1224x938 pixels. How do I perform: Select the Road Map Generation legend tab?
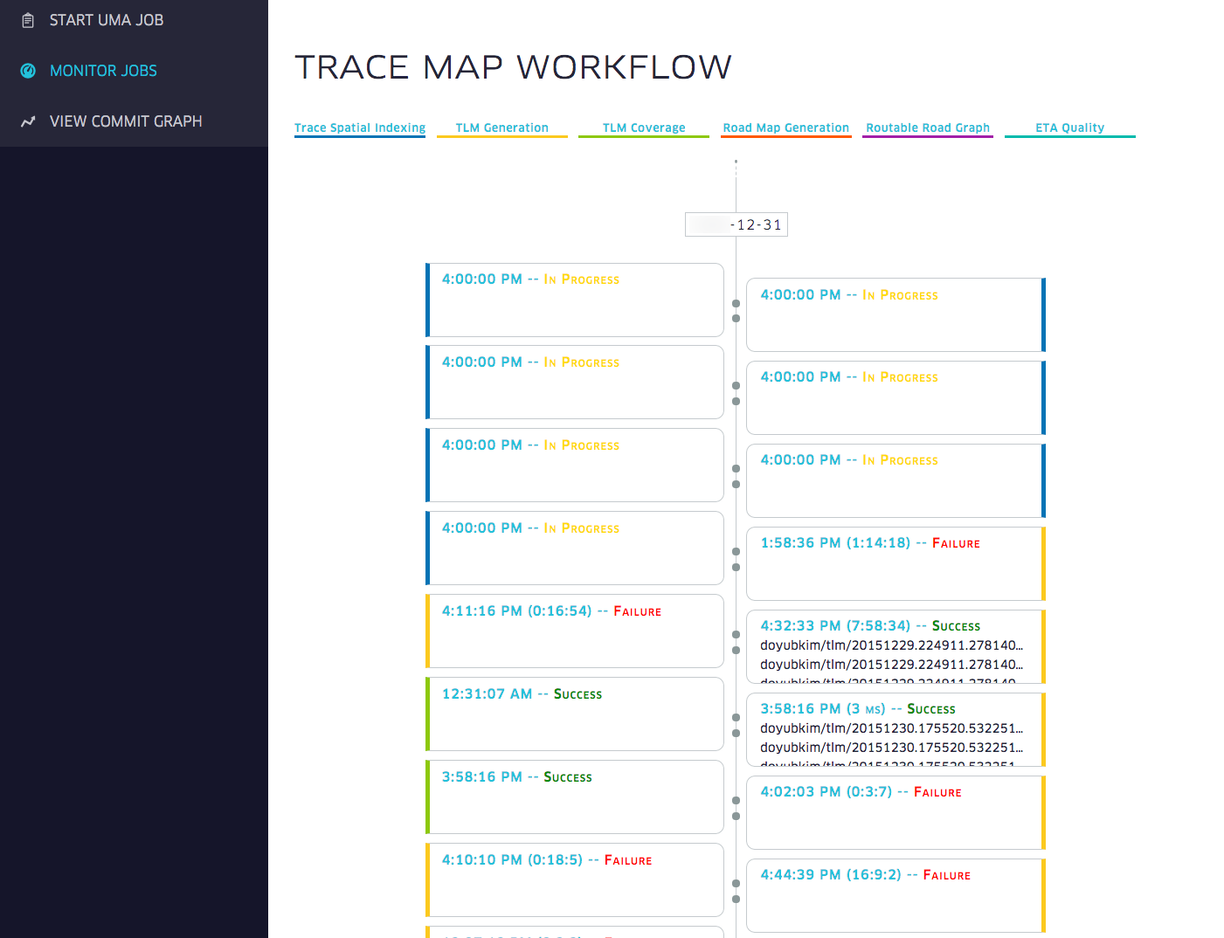coord(785,128)
